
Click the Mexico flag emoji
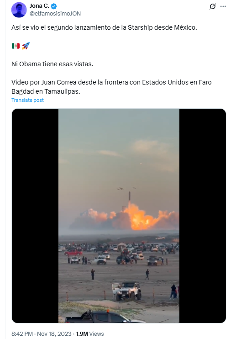coord(16,46)
